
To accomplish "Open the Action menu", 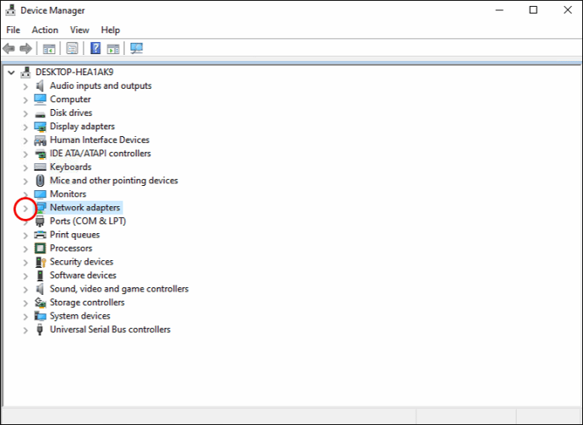I will [x=45, y=30].
